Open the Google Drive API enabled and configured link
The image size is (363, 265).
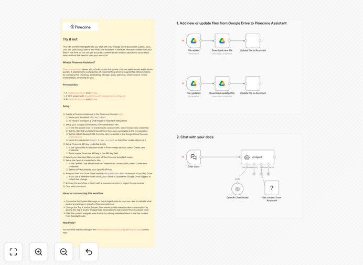105,96
